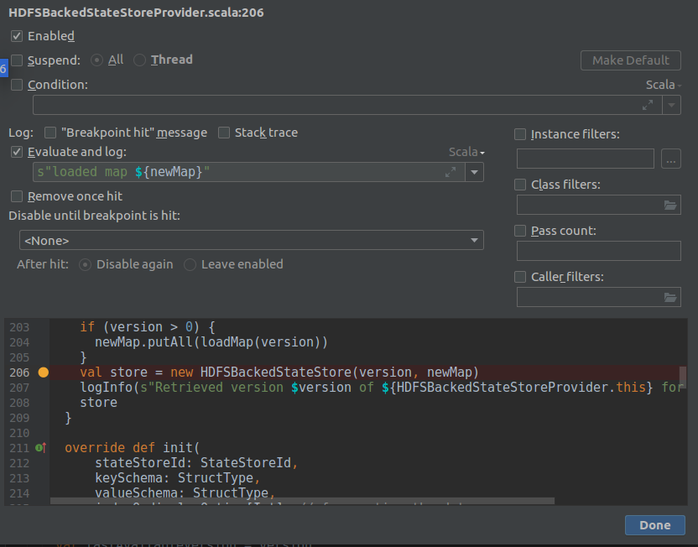The height and width of the screenshot is (547, 698).
Task: Open the Caller filters folder chooser
Action: tap(670, 297)
